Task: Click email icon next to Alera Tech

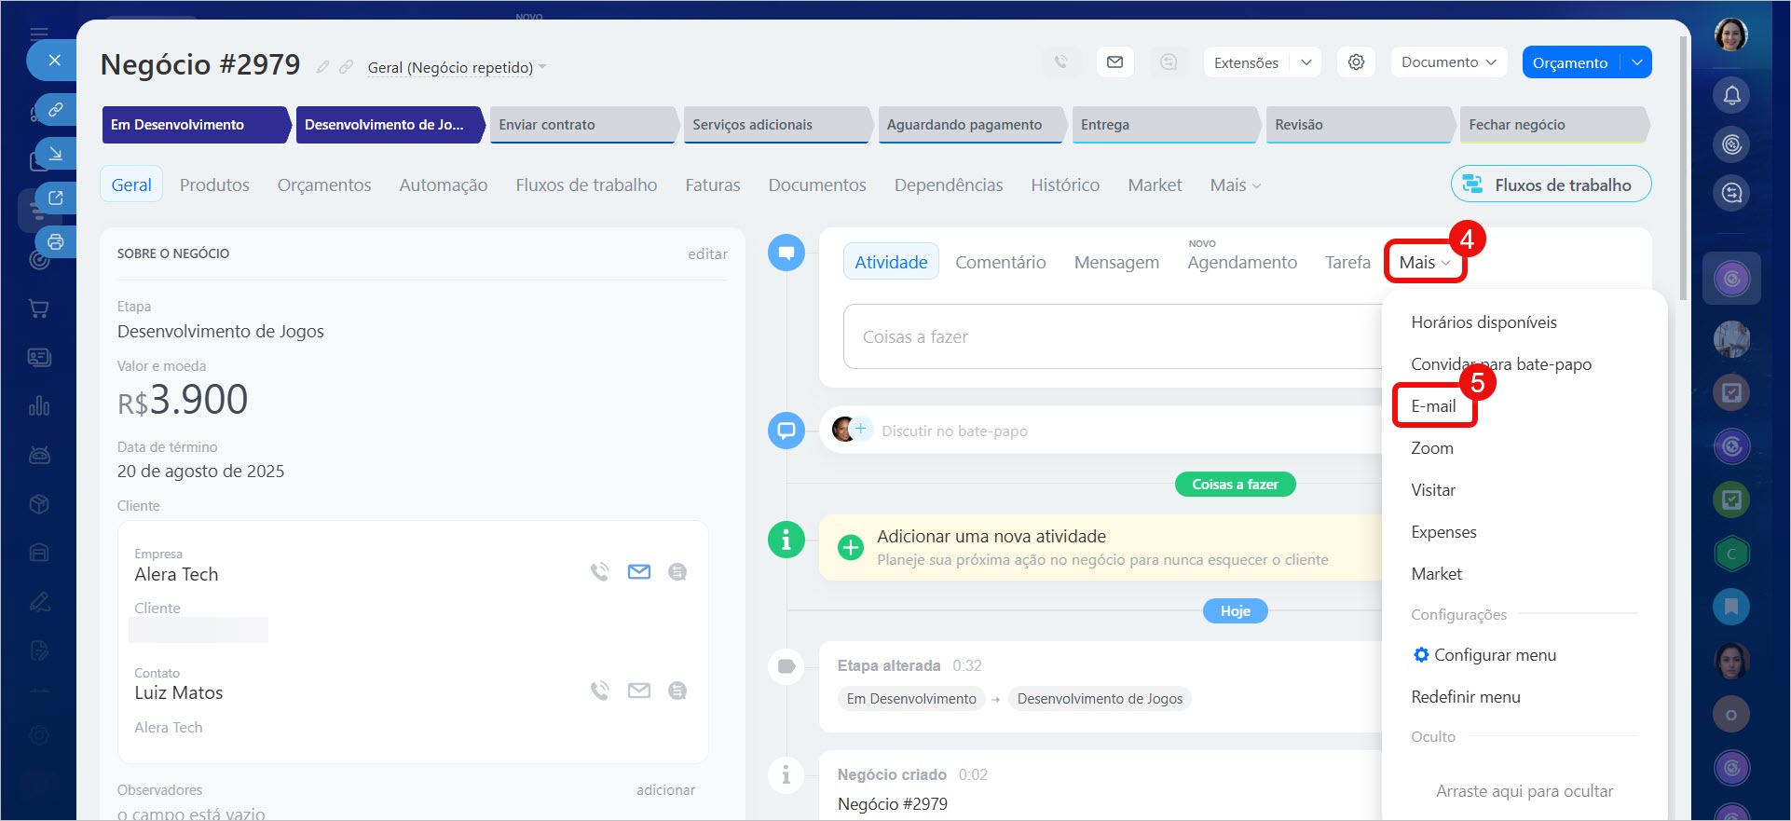Action: click(638, 572)
